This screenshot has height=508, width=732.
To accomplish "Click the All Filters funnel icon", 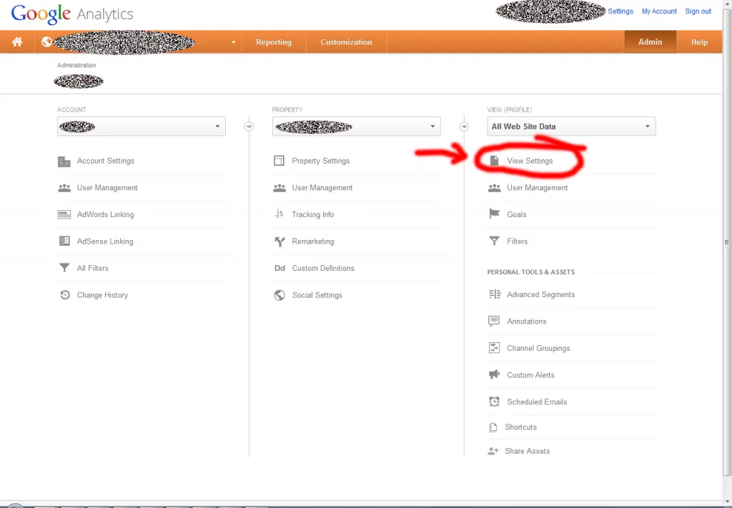I will [x=64, y=268].
